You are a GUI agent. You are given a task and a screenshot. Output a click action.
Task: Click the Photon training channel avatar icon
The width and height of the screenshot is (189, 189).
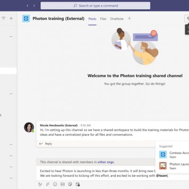coord(26,18)
